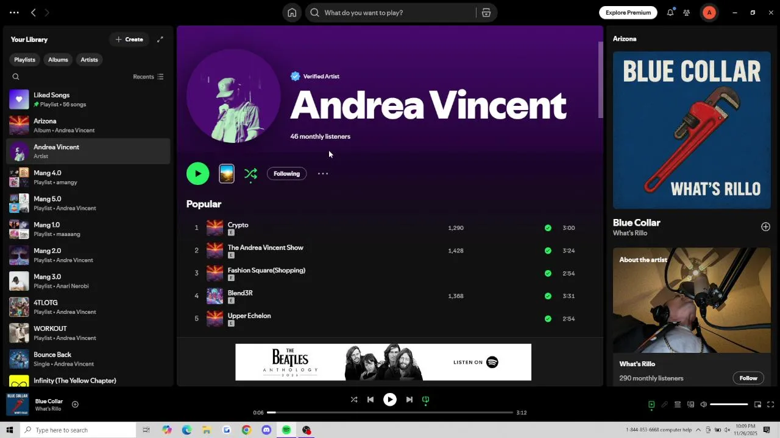Image resolution: width=780 pixels, height=438 pixels.
Task: Toggle smart shuffle on artist page
Action: tap(250, 174)
